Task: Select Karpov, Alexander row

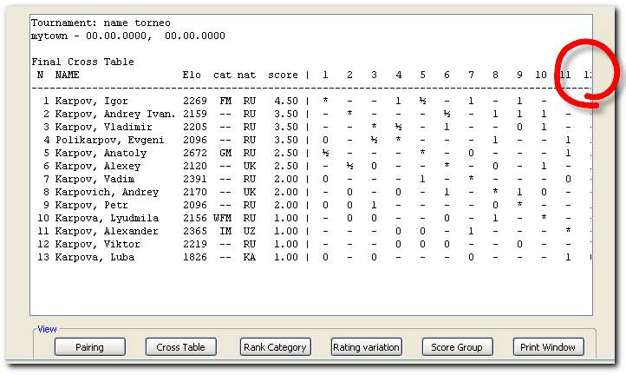Action: [104, 232]
